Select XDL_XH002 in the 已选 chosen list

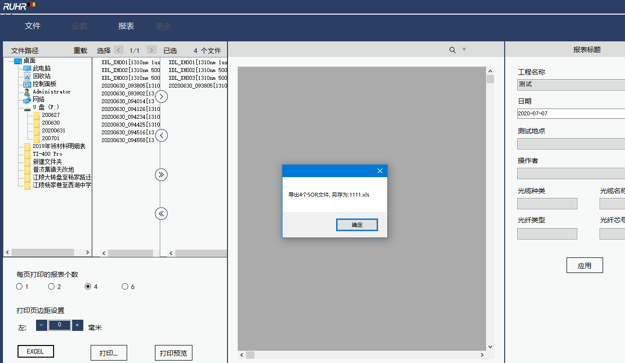tap(198, 70)
